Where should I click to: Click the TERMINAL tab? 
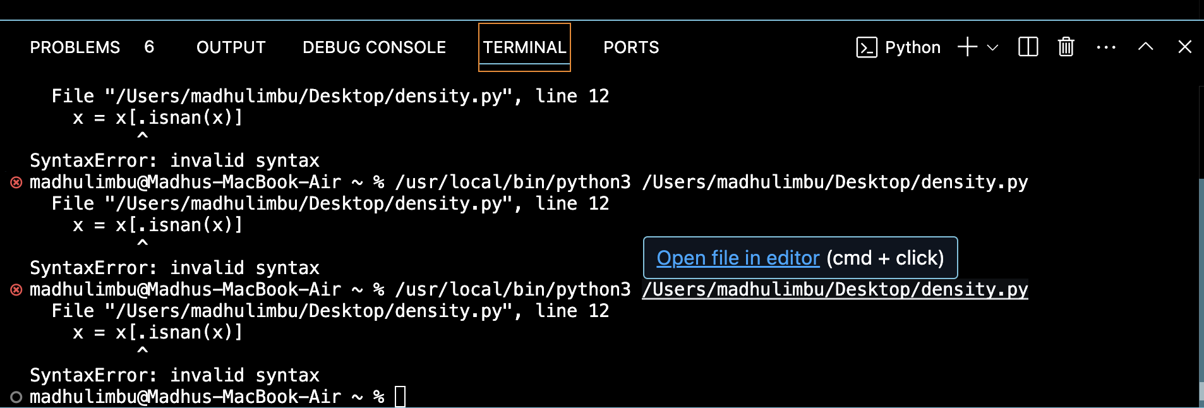click(524, 47)
